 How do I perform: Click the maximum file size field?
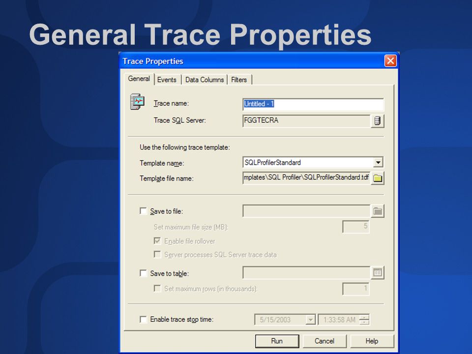coord(356,226)
